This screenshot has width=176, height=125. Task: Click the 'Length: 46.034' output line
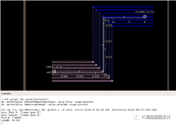coord(11,120)
